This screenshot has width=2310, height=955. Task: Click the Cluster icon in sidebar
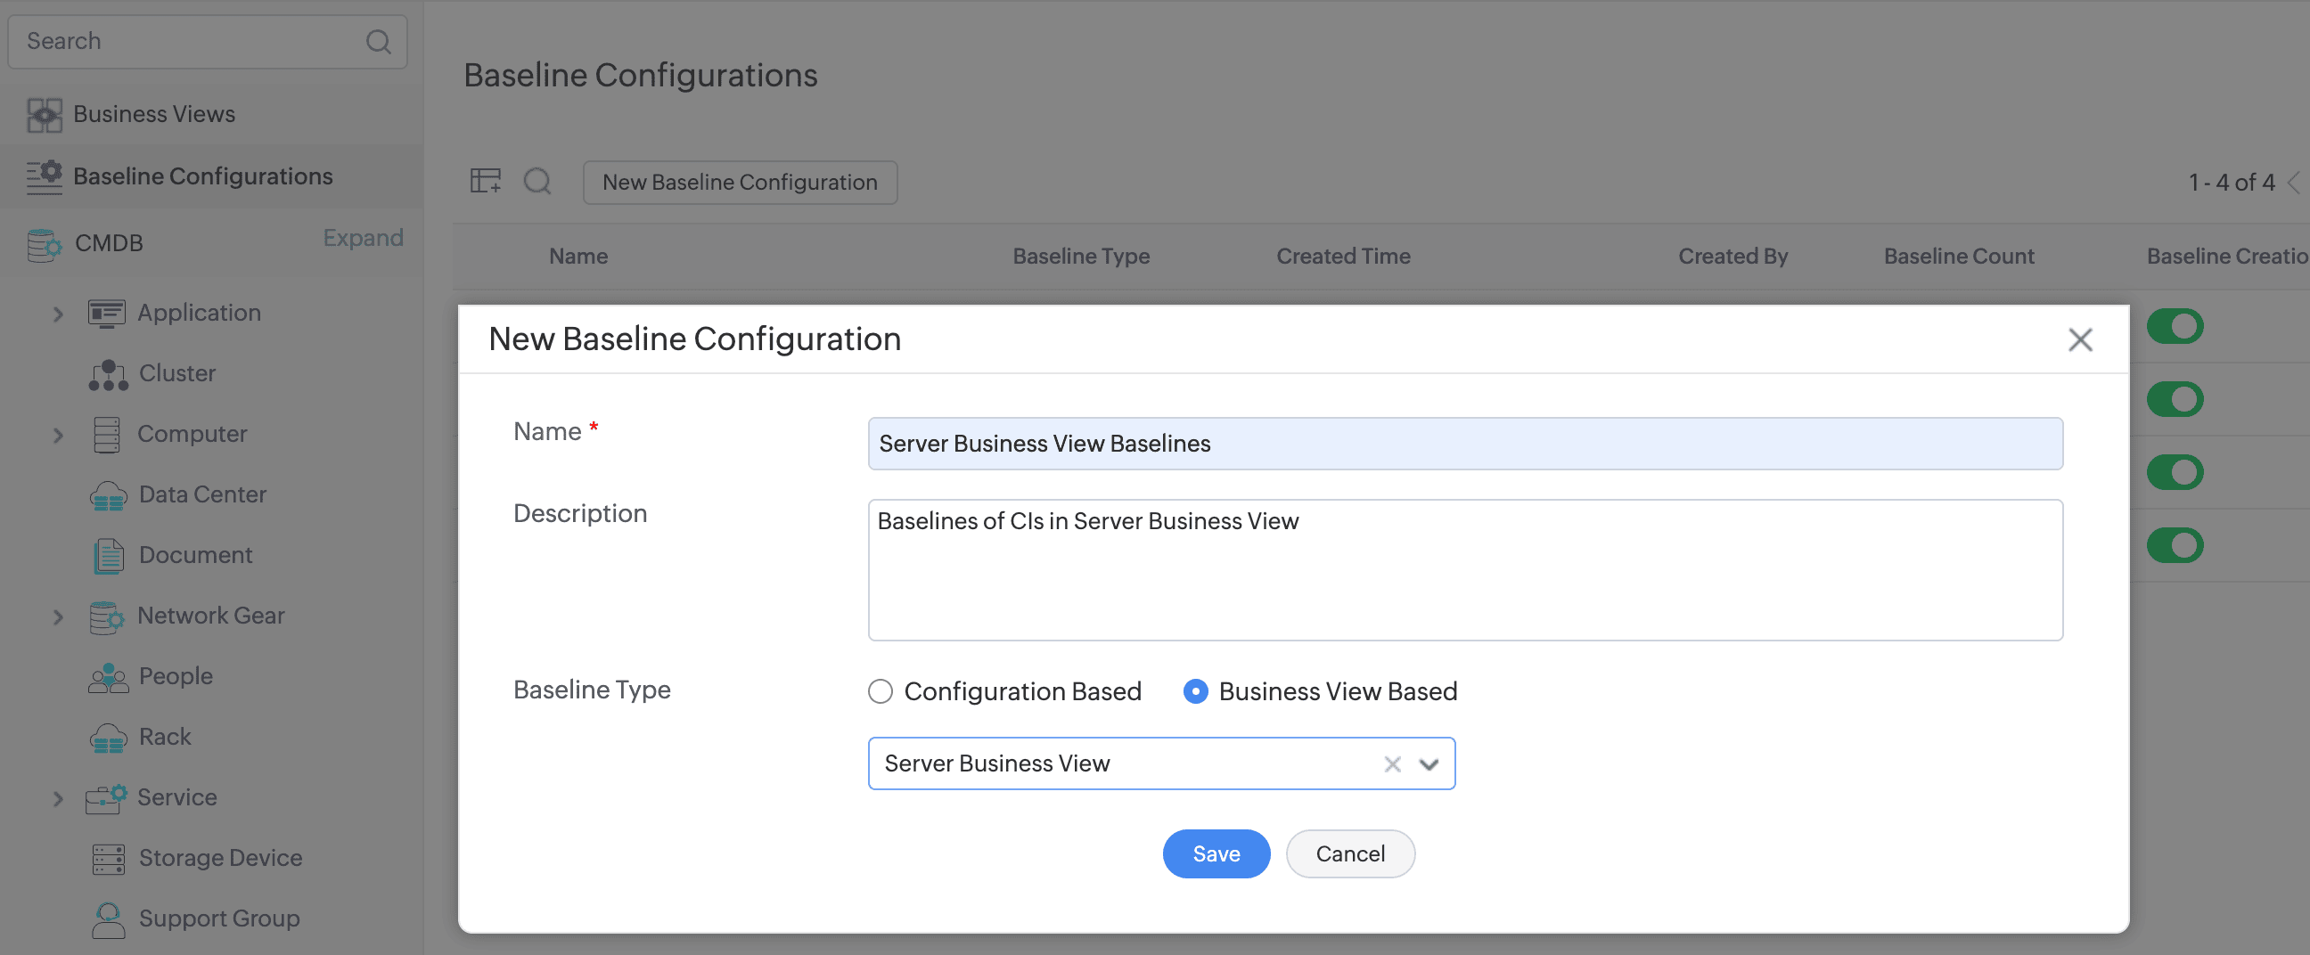[x=108, y=375]
